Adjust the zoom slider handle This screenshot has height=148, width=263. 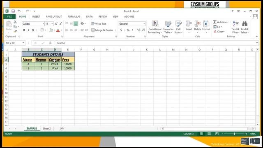tap(234, 134)
